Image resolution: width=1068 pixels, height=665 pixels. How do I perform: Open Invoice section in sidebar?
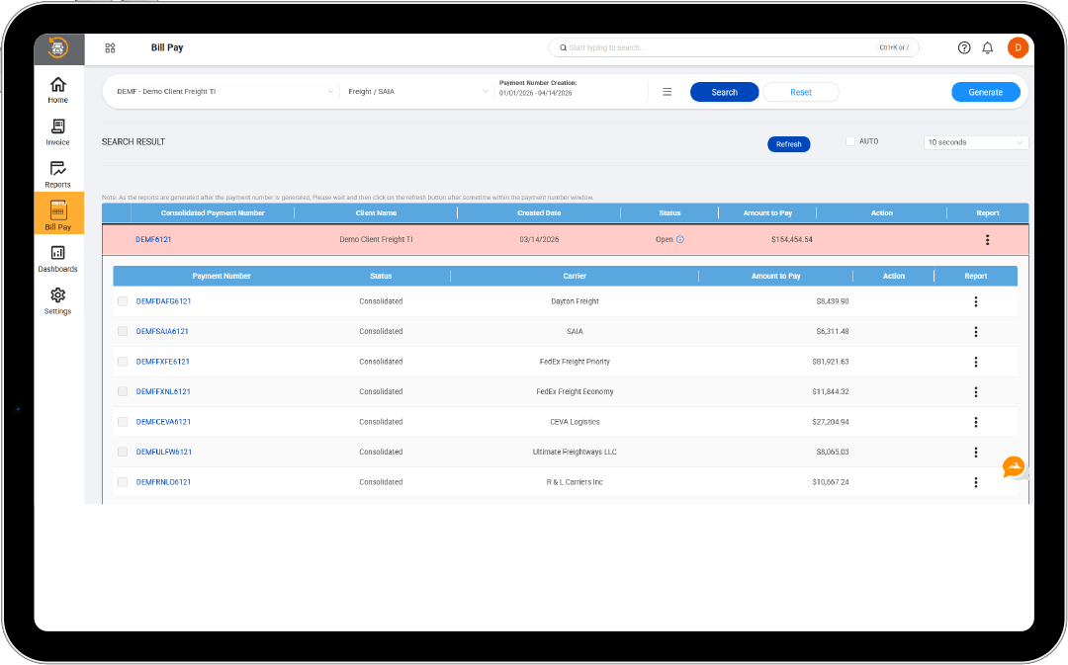[58, 132]
